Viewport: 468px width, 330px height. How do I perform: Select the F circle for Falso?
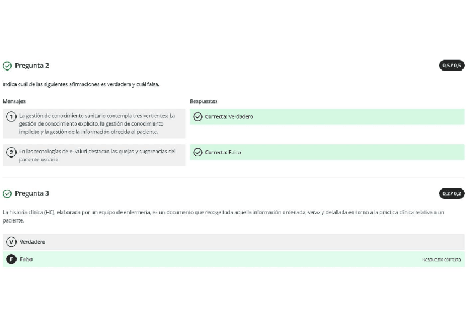(10, 259)
